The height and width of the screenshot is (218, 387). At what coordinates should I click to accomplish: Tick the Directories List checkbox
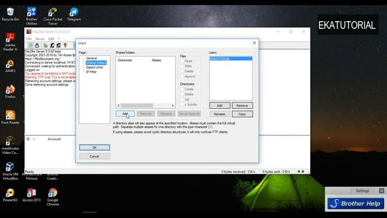pyautogui.click(x=182, y=99)
